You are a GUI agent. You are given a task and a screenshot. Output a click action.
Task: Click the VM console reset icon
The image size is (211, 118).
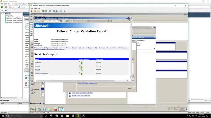point(43,11)
